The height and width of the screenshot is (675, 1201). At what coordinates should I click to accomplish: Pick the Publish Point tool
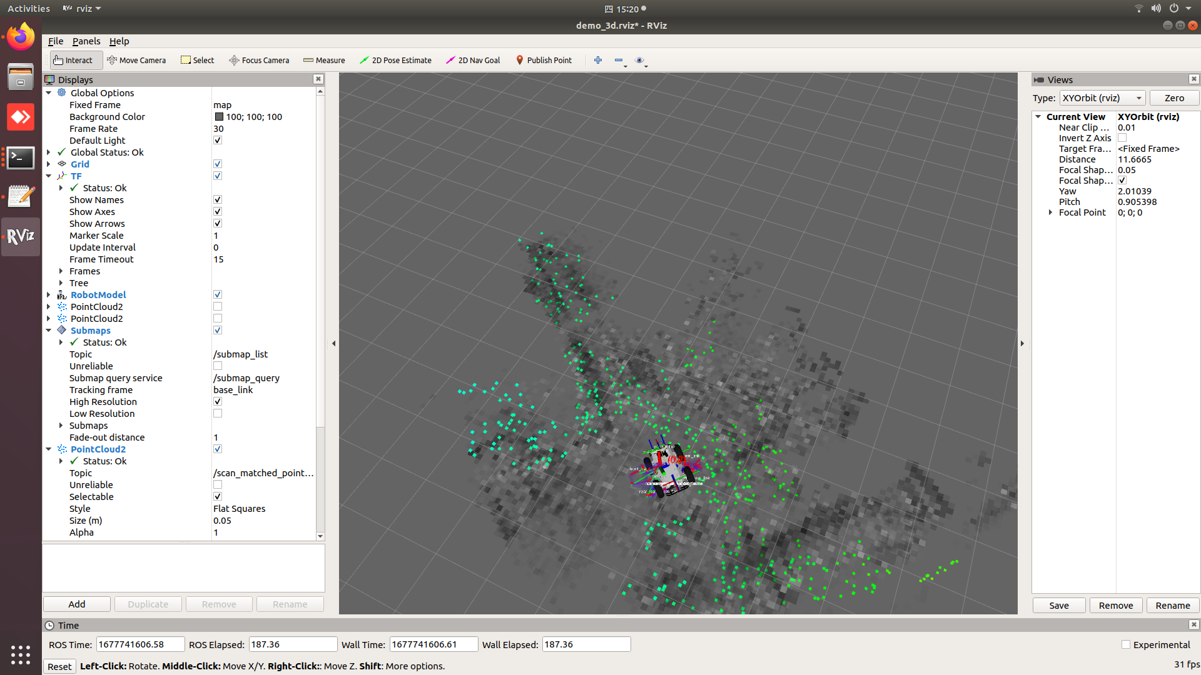click(544, 60)
